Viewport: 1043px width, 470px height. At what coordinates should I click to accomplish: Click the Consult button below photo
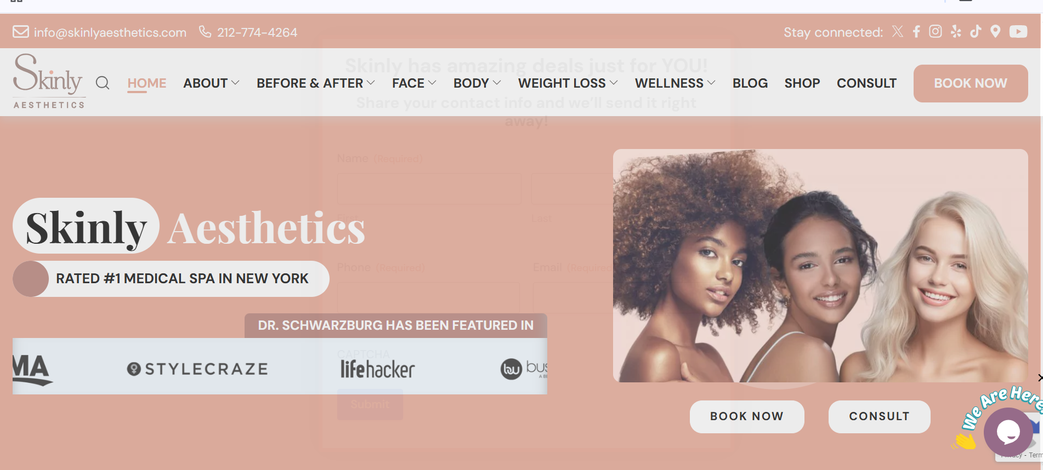pos(879,416)
